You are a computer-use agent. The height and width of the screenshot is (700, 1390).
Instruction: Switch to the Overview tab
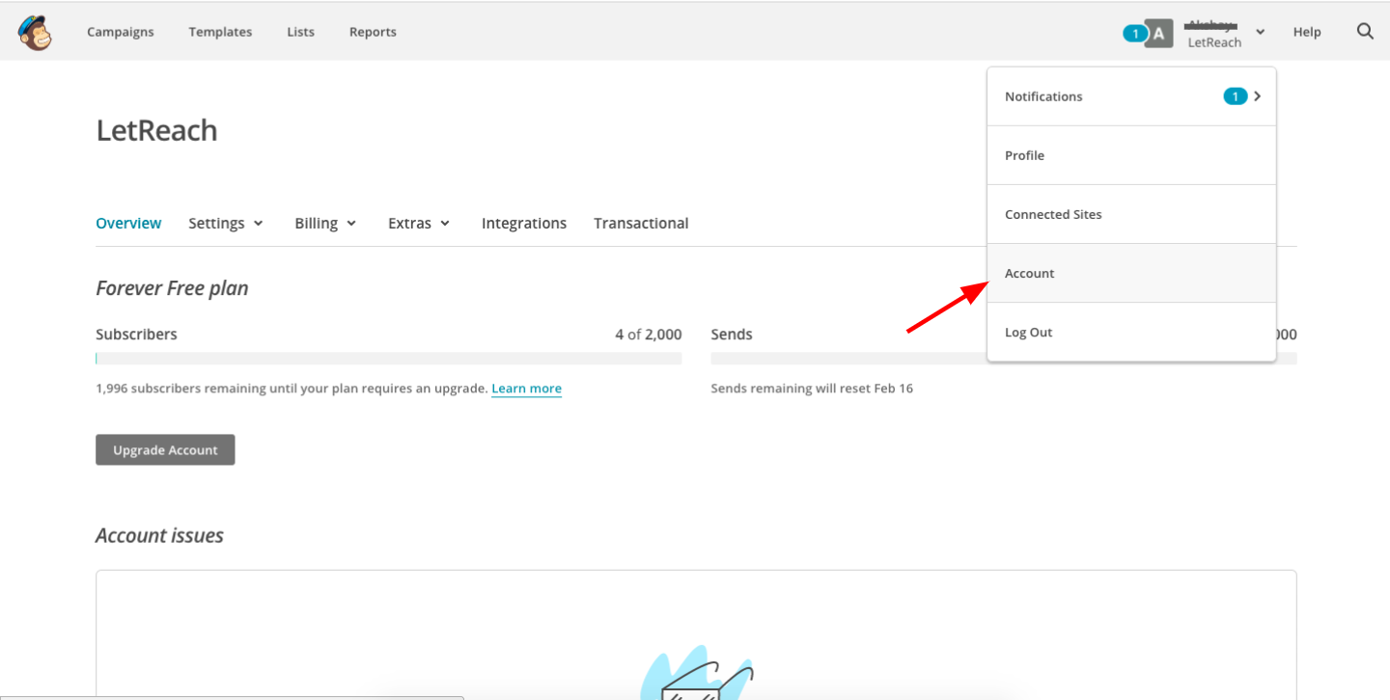pos(128,223)
